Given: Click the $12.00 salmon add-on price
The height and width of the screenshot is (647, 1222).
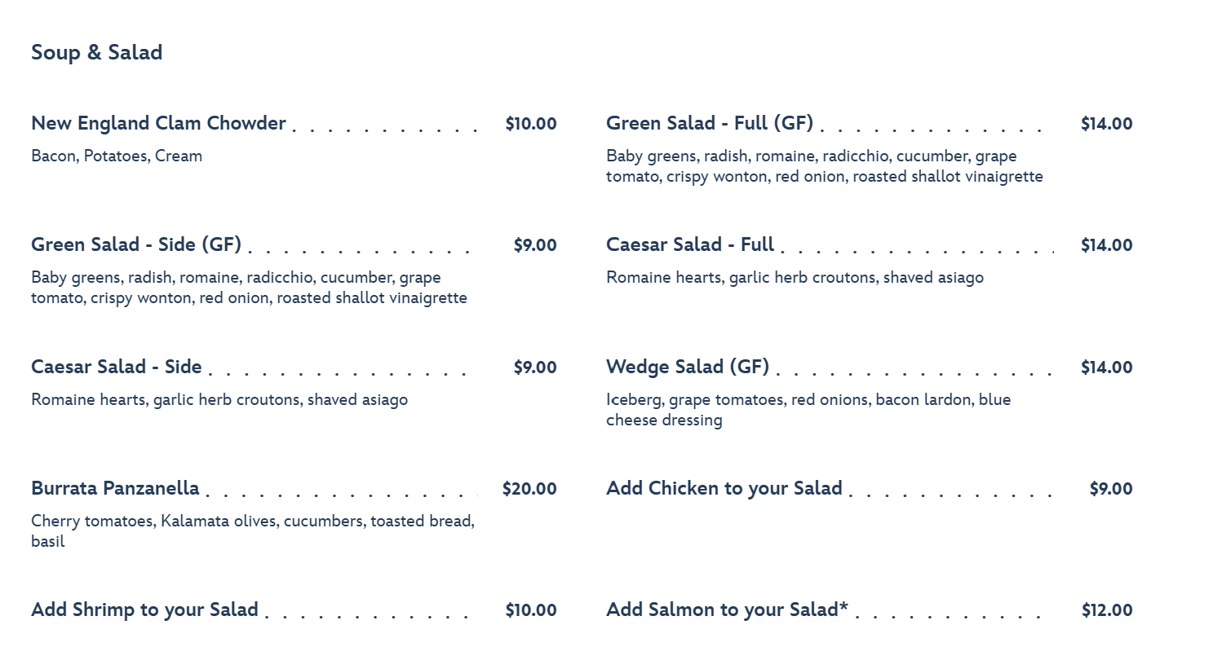Looking at the screenshot, I should pos(1107,610).
